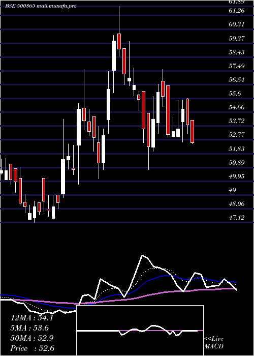Image resolution: width=254 pixels, height=356 pixels.
Task: Click the 53.72 price axis label
Action: click(x=237, y=121)
